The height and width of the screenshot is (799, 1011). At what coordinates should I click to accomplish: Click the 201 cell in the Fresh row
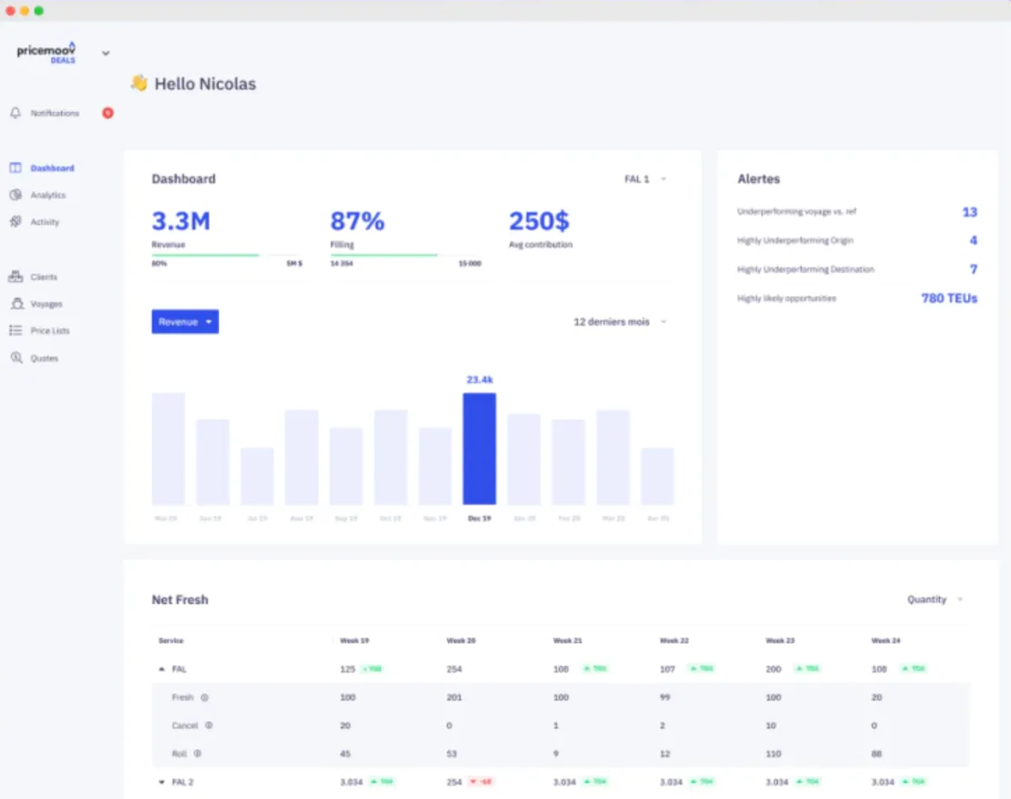point(454,697)
